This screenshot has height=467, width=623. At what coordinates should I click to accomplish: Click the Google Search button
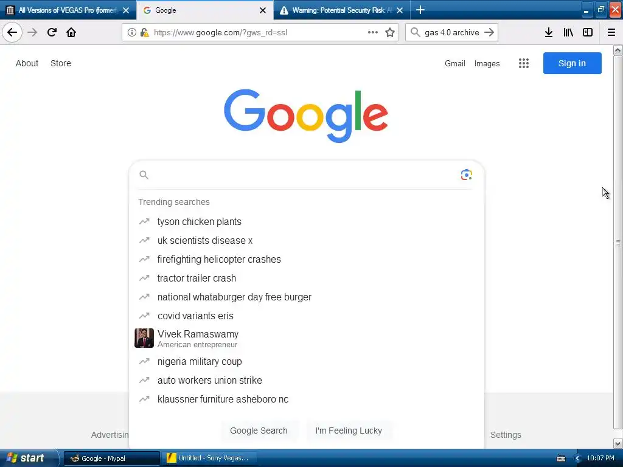[x=259, y=431]
